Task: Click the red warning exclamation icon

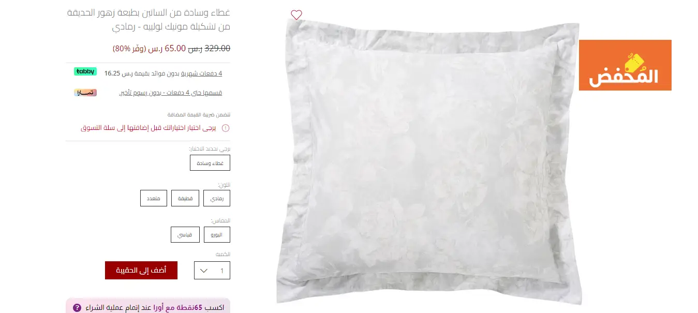Action: pos(226,128)
